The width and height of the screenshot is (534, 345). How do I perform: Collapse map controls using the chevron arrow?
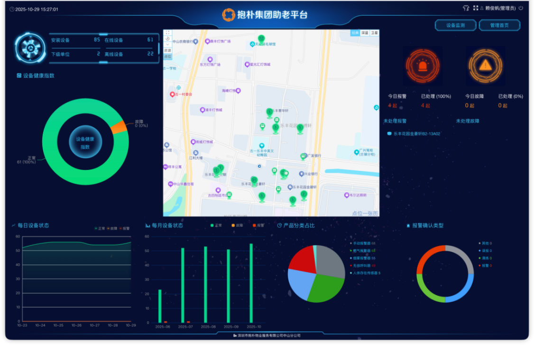[x=167, y=45]
